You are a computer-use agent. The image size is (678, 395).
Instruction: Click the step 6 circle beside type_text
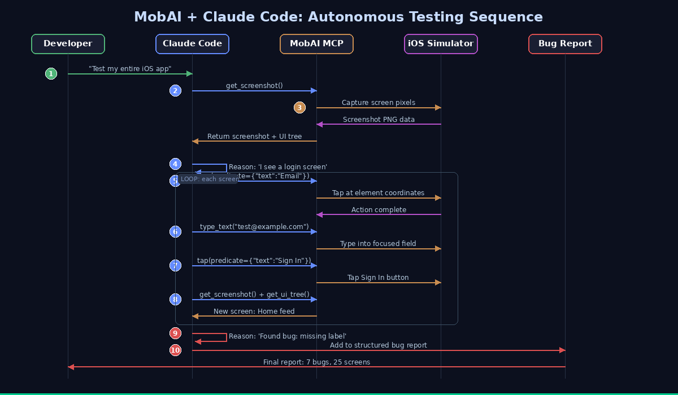point(175,232)
